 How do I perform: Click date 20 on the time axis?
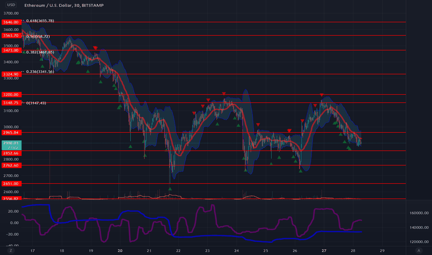(x=120, y=250)
